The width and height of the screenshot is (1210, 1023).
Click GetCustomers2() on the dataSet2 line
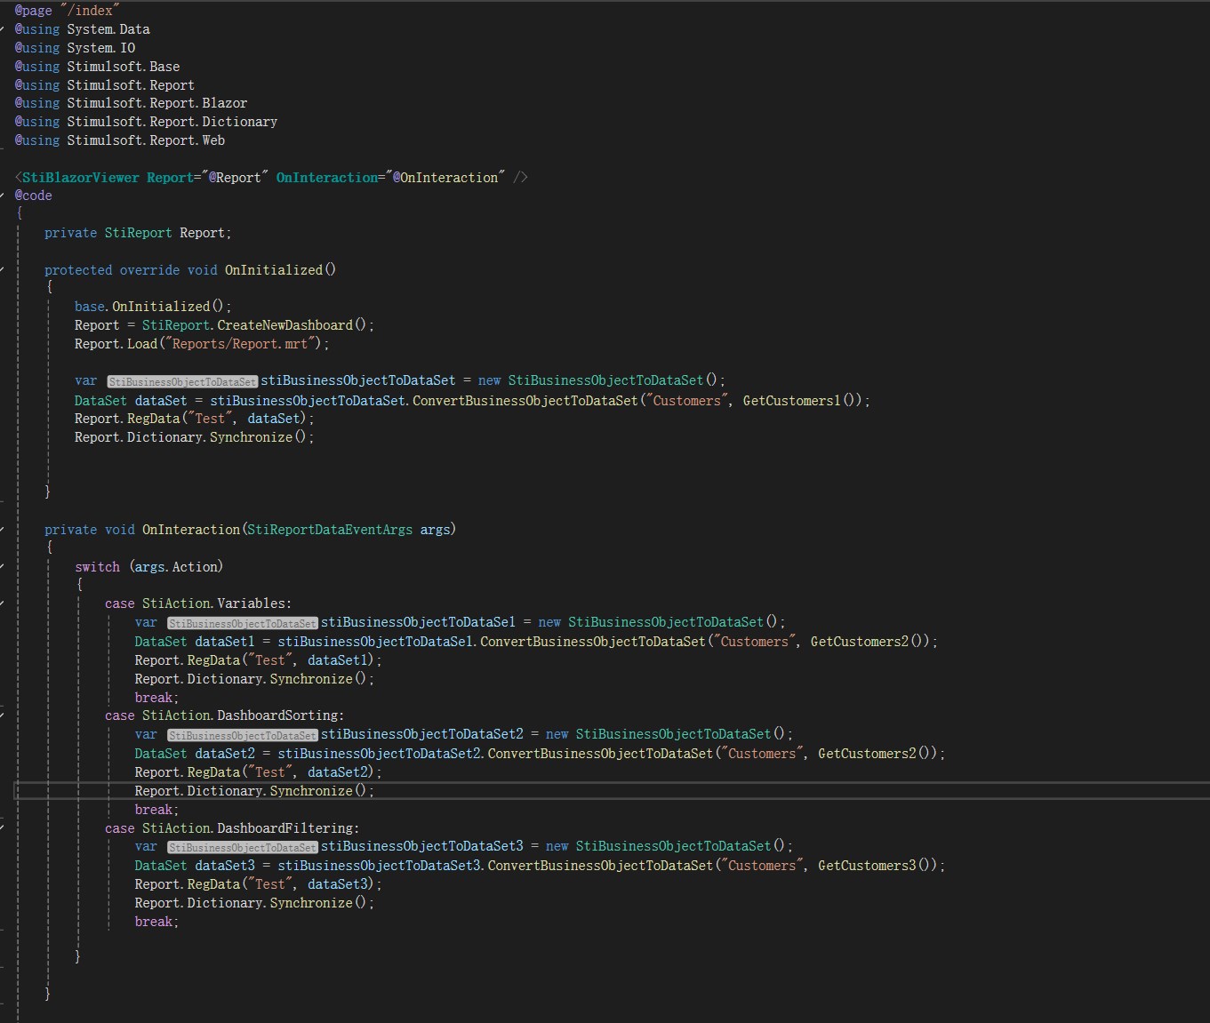pyautogui.click(x=877, y=754)
